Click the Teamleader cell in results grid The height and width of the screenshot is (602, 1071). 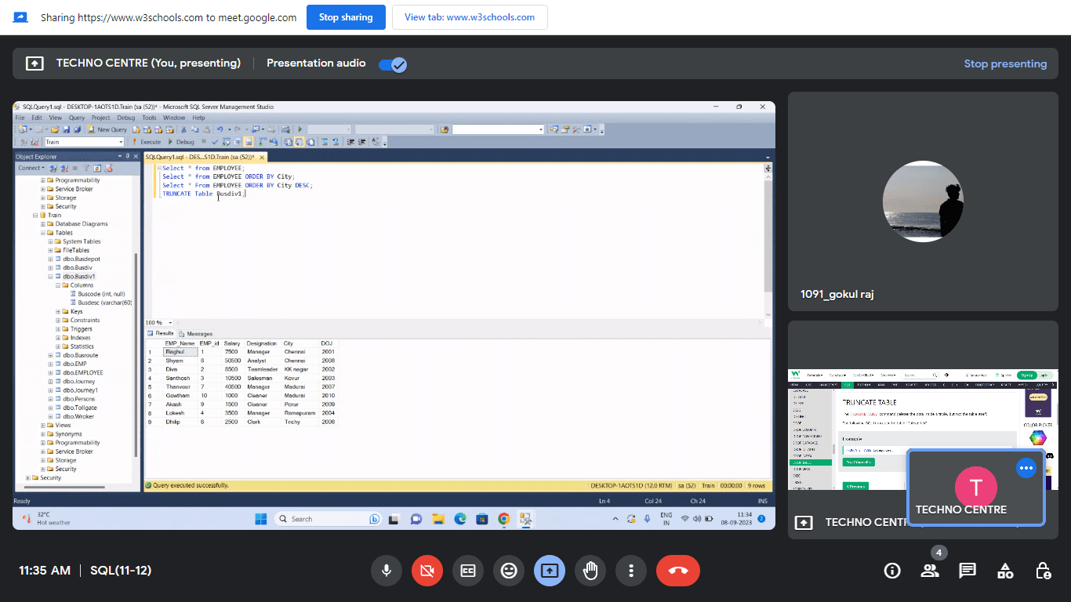262,369
